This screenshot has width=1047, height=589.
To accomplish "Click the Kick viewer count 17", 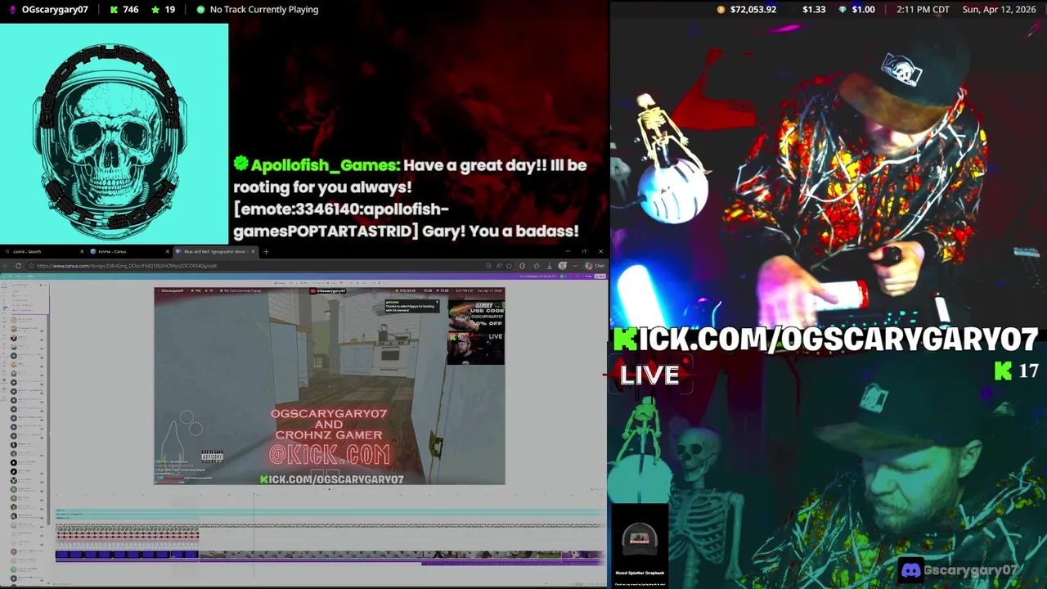I will pos(1028,371).
